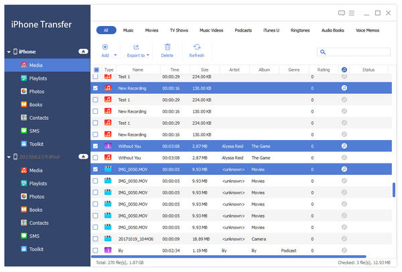This screenshot has height=272, width=402.
Task: Uncheck the selected Without You row
Action: click(95, 146)
